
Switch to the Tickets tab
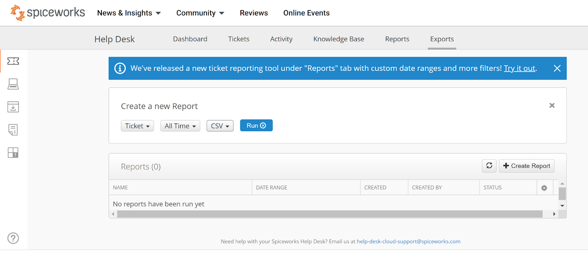click(239, 39)
